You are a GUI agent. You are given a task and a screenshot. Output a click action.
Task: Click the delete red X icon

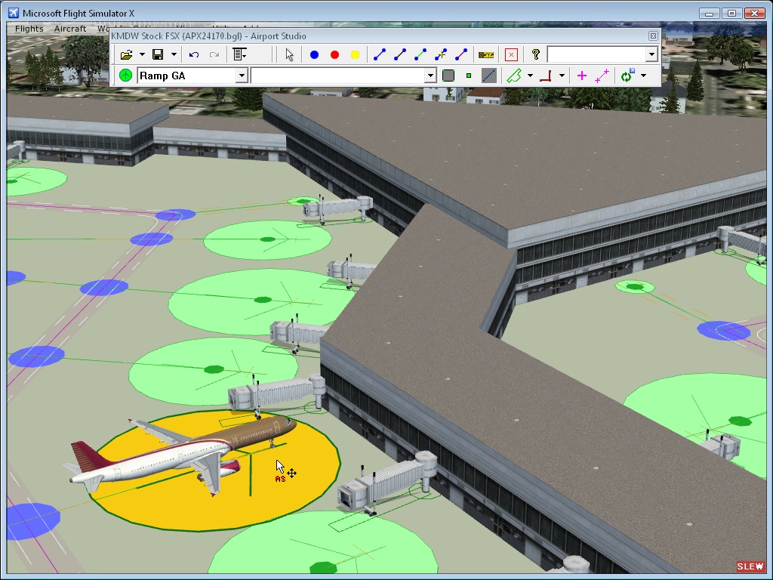pos(510,54)
